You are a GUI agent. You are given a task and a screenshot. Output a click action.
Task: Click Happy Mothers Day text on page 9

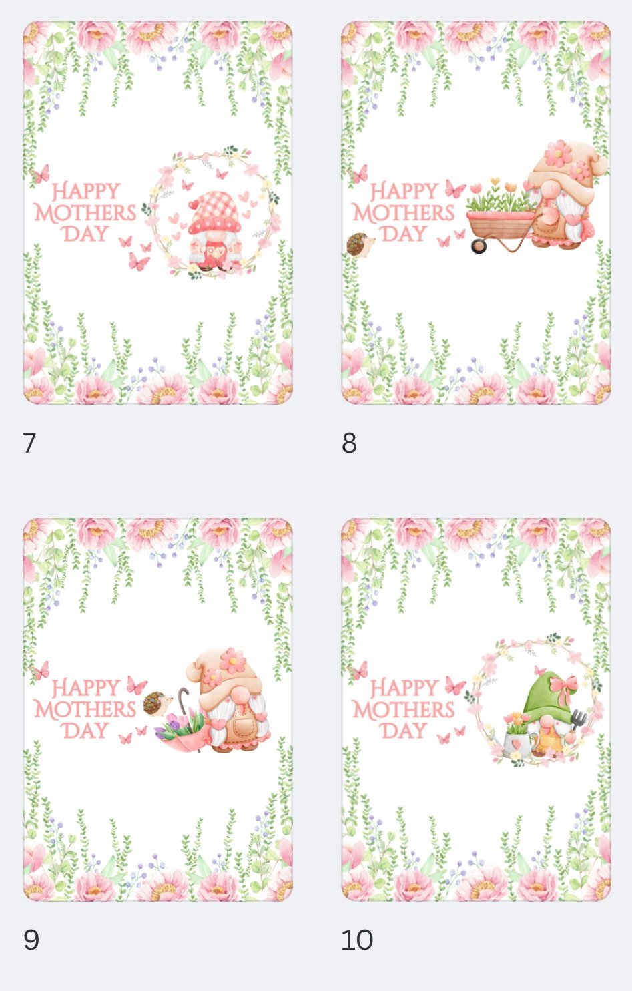click(x=85, y=709)
